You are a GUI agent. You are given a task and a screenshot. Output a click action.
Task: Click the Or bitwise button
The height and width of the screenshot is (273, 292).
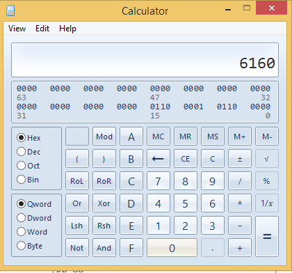(77, 203)
